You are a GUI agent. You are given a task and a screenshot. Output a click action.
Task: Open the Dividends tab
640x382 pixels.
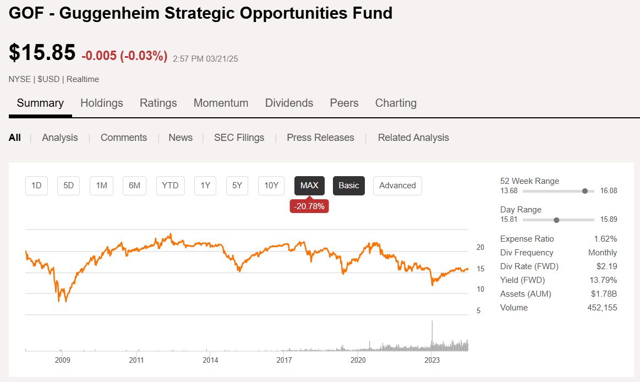tap(289, 103)
